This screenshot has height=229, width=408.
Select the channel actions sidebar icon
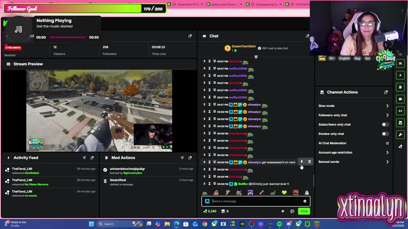400,123
